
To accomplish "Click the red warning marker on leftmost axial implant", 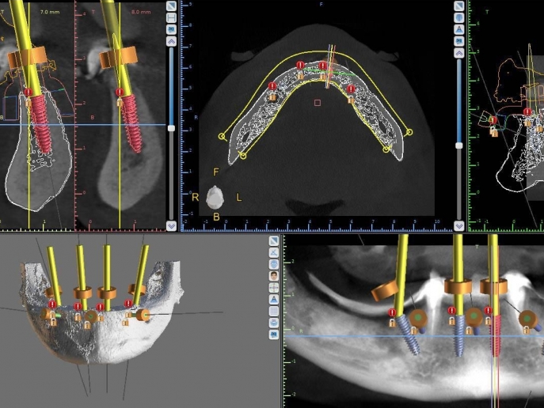I will (272, 86).
